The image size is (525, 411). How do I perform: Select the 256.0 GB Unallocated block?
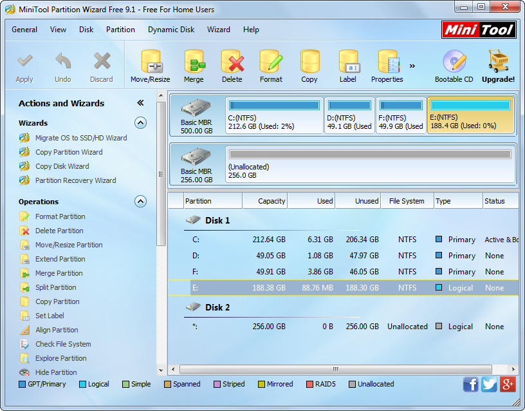[x=371, y=165]
